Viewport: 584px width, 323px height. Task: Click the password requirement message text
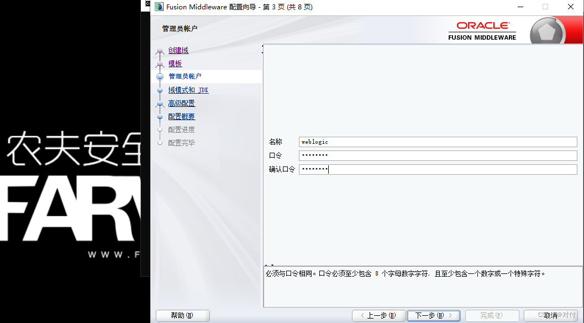point(405,273)
